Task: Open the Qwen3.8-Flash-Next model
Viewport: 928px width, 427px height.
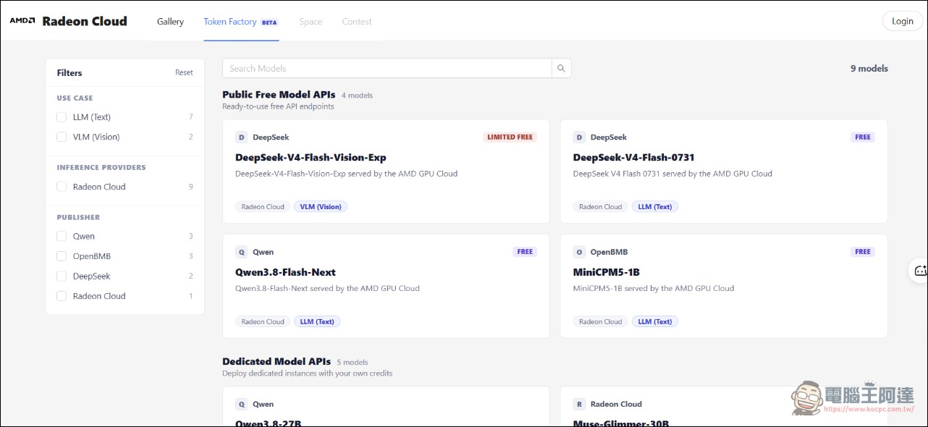Action: [x=285, y=272]
